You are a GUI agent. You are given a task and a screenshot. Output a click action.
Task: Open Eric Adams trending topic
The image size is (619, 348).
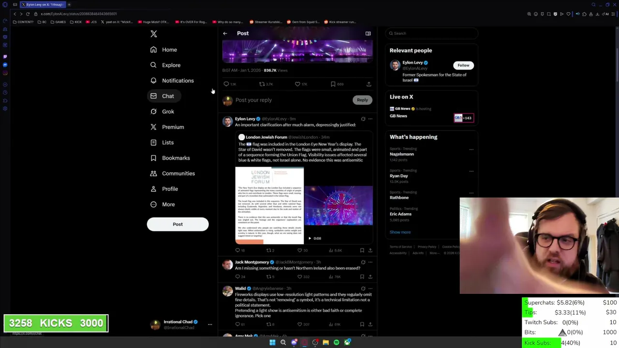tap(401, 214)
